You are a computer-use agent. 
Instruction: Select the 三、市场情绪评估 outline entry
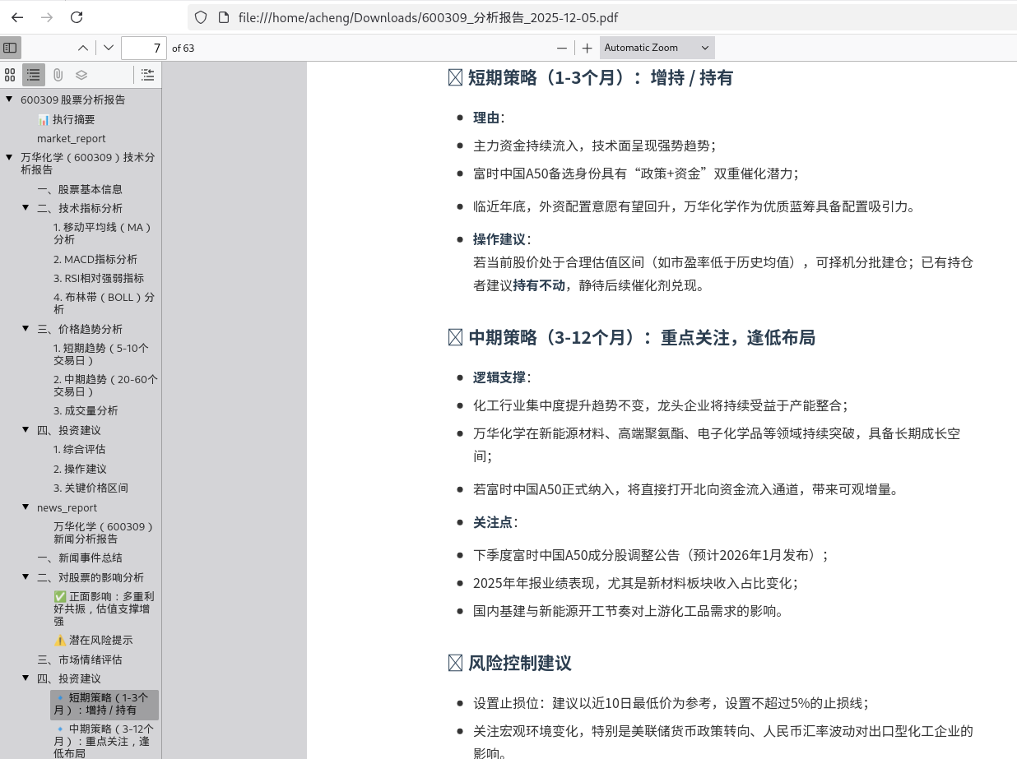click(79, 659)
